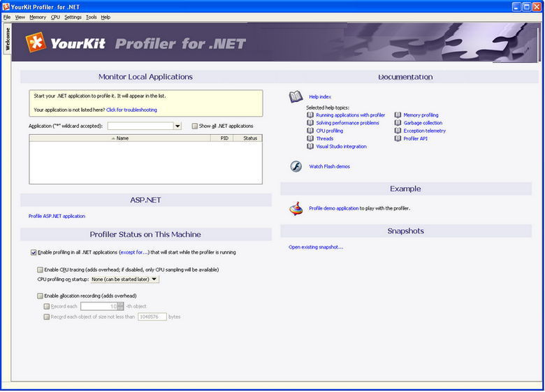Select the vertical Welcome tab
This screenshot has height=392, width=545.
pos(7,39)
